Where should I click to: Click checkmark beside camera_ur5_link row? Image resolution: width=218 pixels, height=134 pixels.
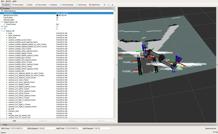[7, 102]
